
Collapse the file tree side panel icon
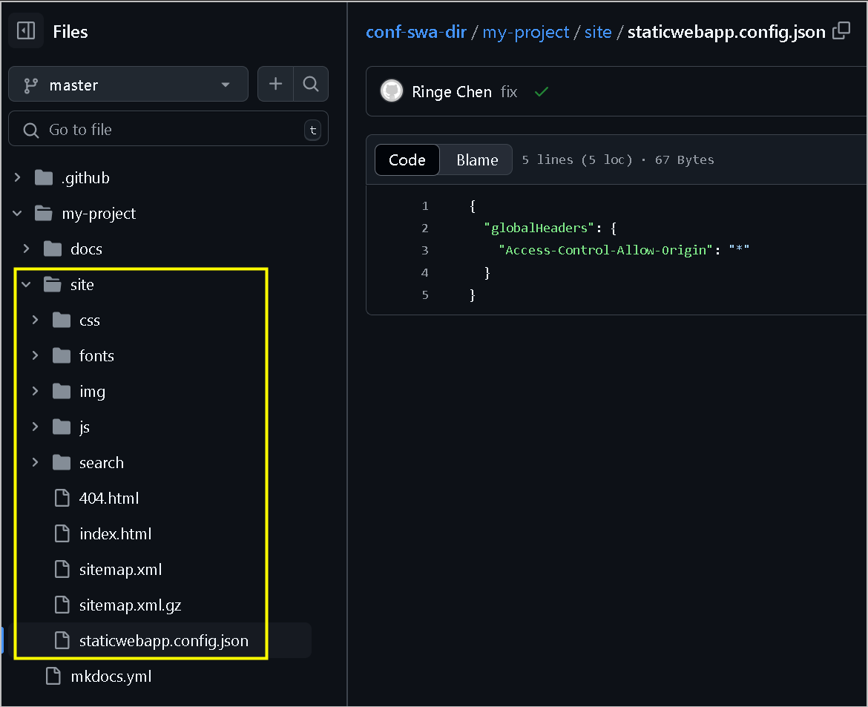pyautogui.click(x=26, y=31)
